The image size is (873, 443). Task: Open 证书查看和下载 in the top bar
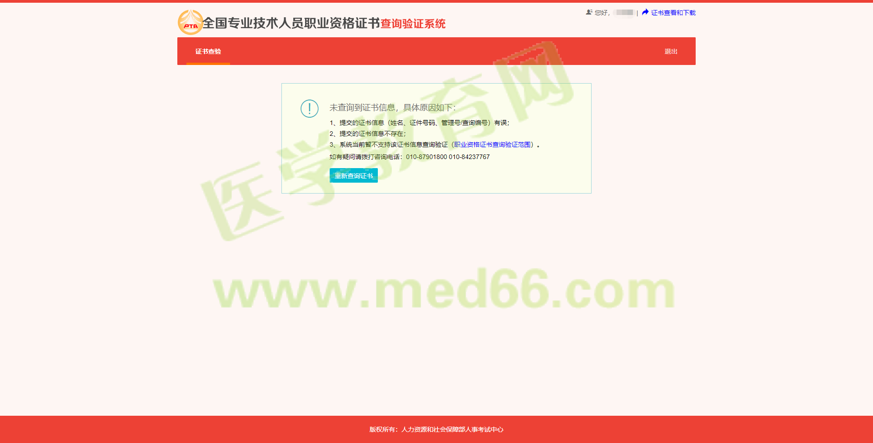(672, 12)
